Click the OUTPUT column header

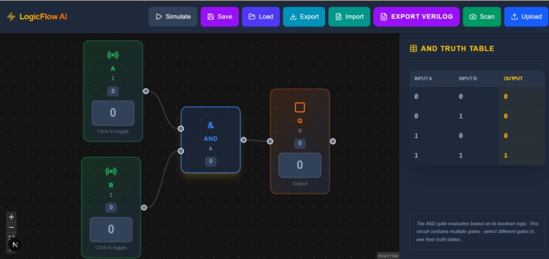(x=513, y=79)
